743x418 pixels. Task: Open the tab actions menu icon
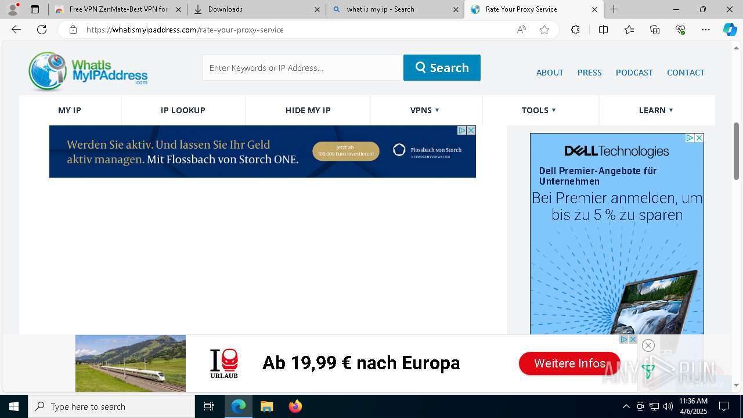(x=35, y=9)
